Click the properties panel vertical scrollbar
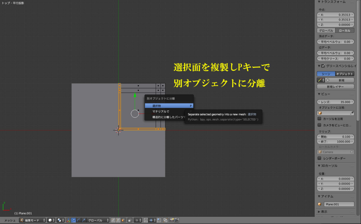Screen dimensions: 361x224 click(x=358, y=60)
